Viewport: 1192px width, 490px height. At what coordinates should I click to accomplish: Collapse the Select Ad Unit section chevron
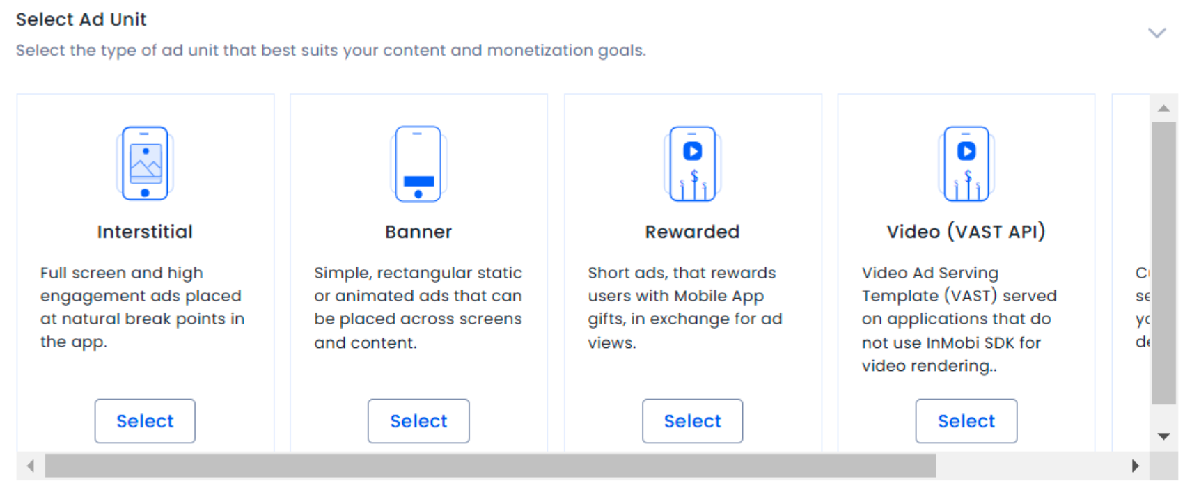pos(1156,33)
